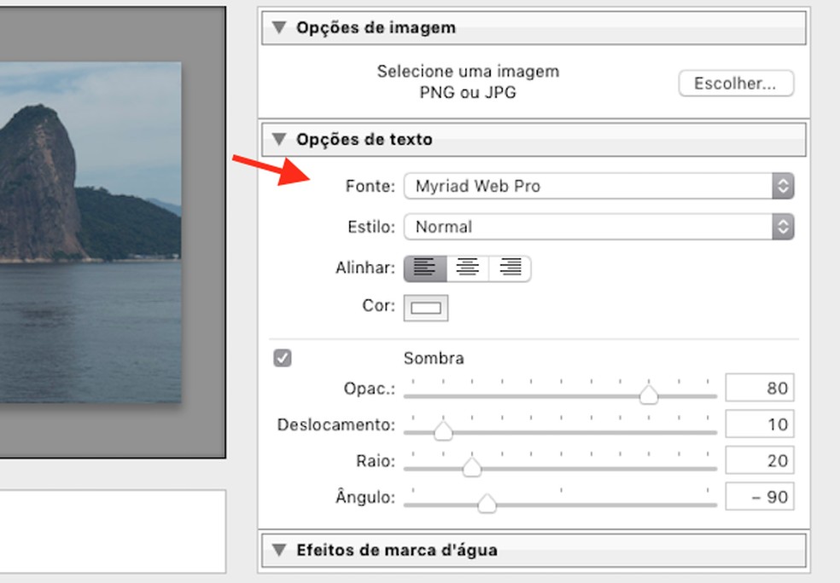840x583 pixels.
Task: Toggle the Sombra checkbox off
Action: (282, 358)
